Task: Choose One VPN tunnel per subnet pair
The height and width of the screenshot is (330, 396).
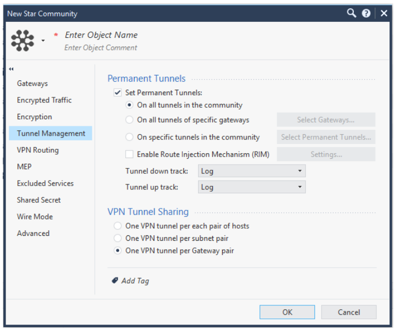Action: [118, 238]
